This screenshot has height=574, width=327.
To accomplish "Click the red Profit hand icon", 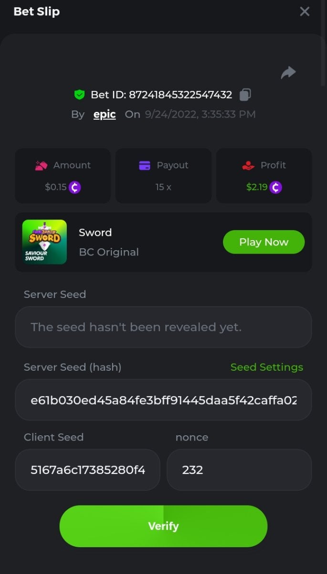I will click(248, 166).
